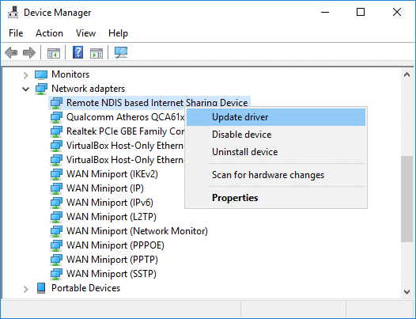Expand the Monitors tree node
The height and width of the screenshot is (319, 416).
(x=26, y=75)
